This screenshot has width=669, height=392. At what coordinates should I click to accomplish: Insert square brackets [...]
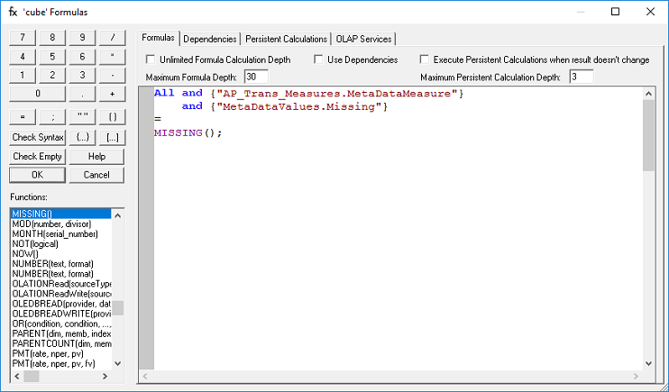(x=112, y=137)
